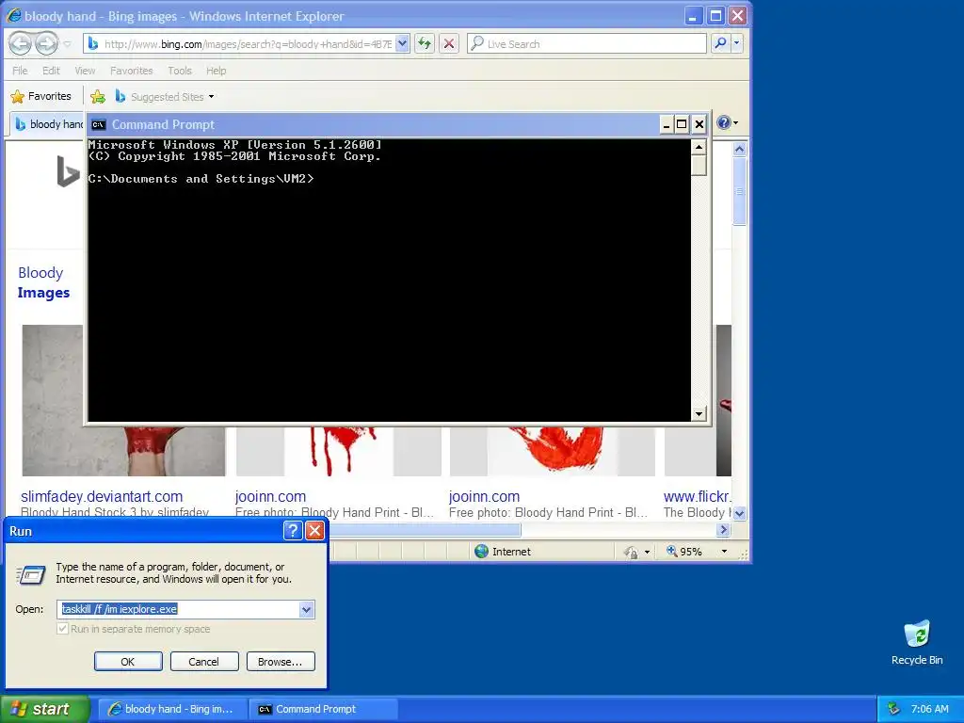Open the Windows start menu

(44, 709)
